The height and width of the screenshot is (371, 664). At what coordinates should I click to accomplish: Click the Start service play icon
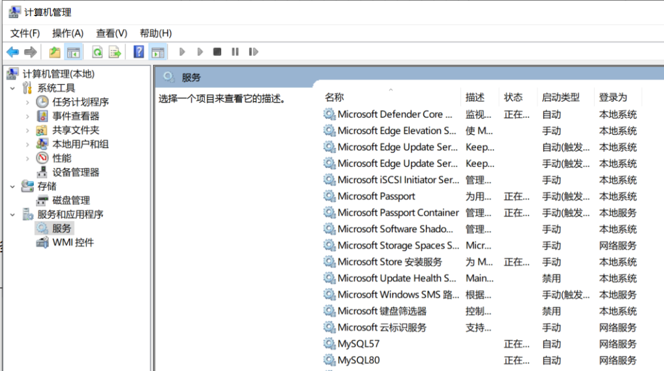(182, 52)
